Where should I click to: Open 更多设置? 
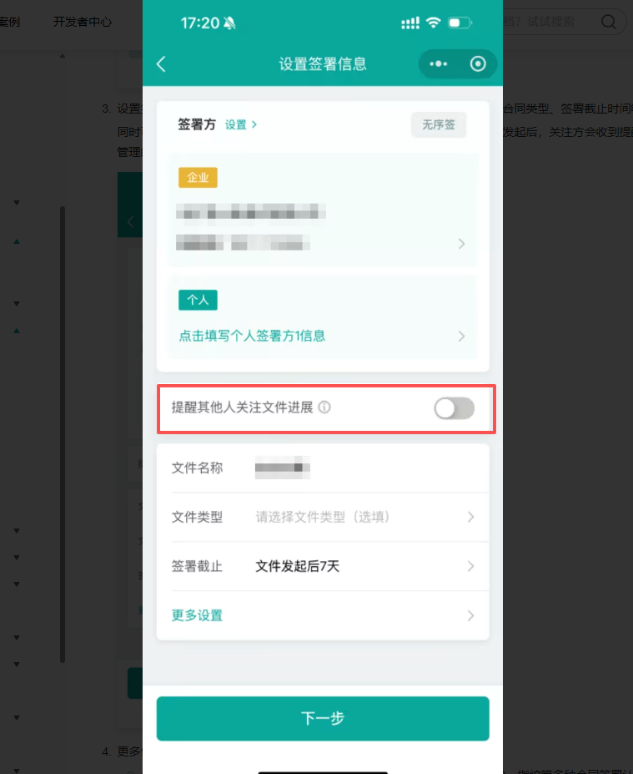197,615
